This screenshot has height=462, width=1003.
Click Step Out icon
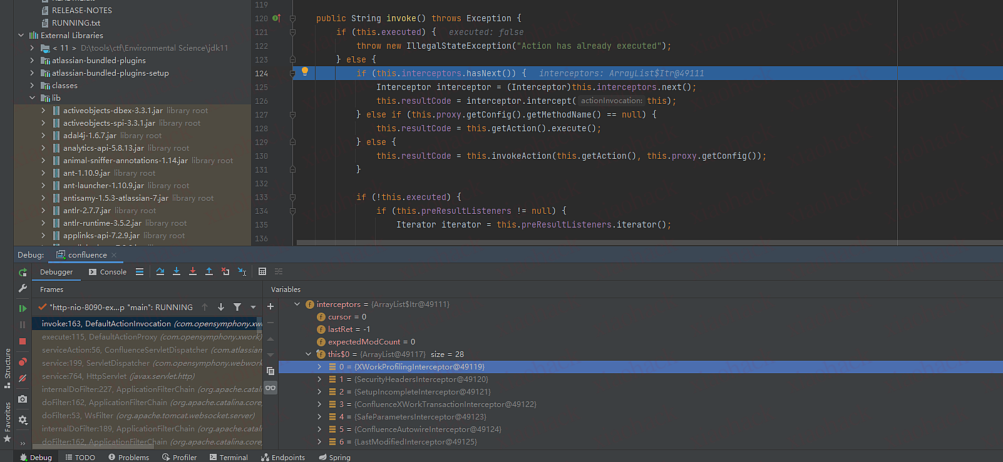[209, 271]
